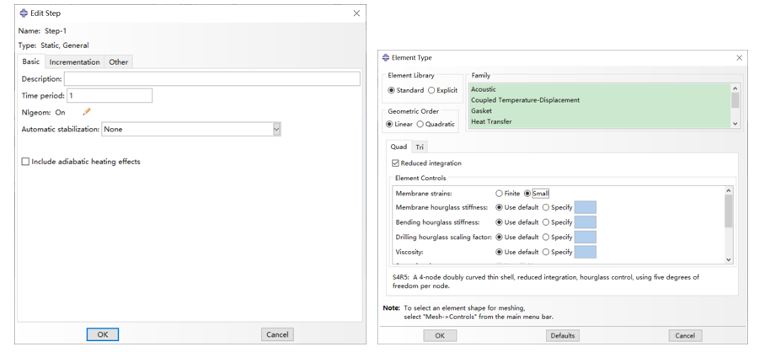Image resolution: width=765 pixels, height=352 pixels.
Task: Cancel the Element Type dialog
Action: point(685,335)
